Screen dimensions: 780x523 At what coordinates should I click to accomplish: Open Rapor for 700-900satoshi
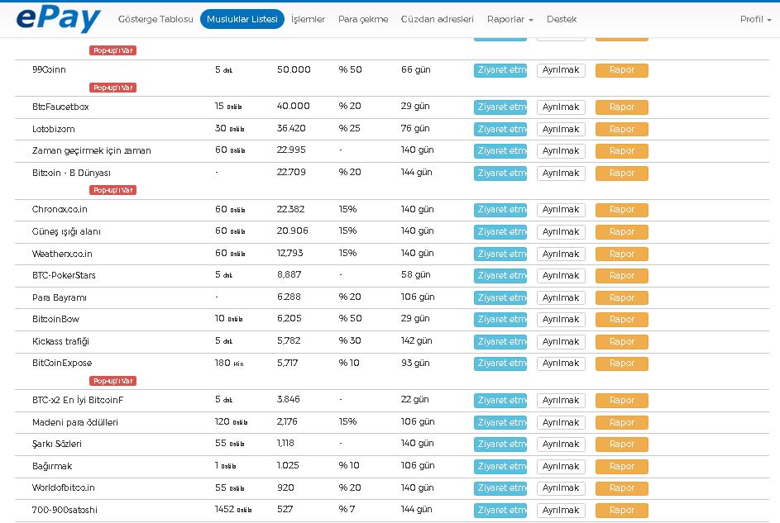pyautogui.click(x=622, y=510)
